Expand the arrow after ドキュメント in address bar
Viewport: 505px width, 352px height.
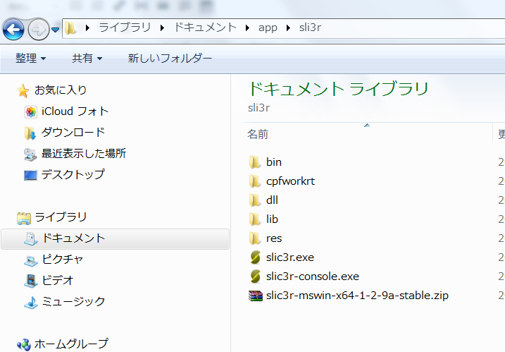pyautogui.click(x=247, y=28)
